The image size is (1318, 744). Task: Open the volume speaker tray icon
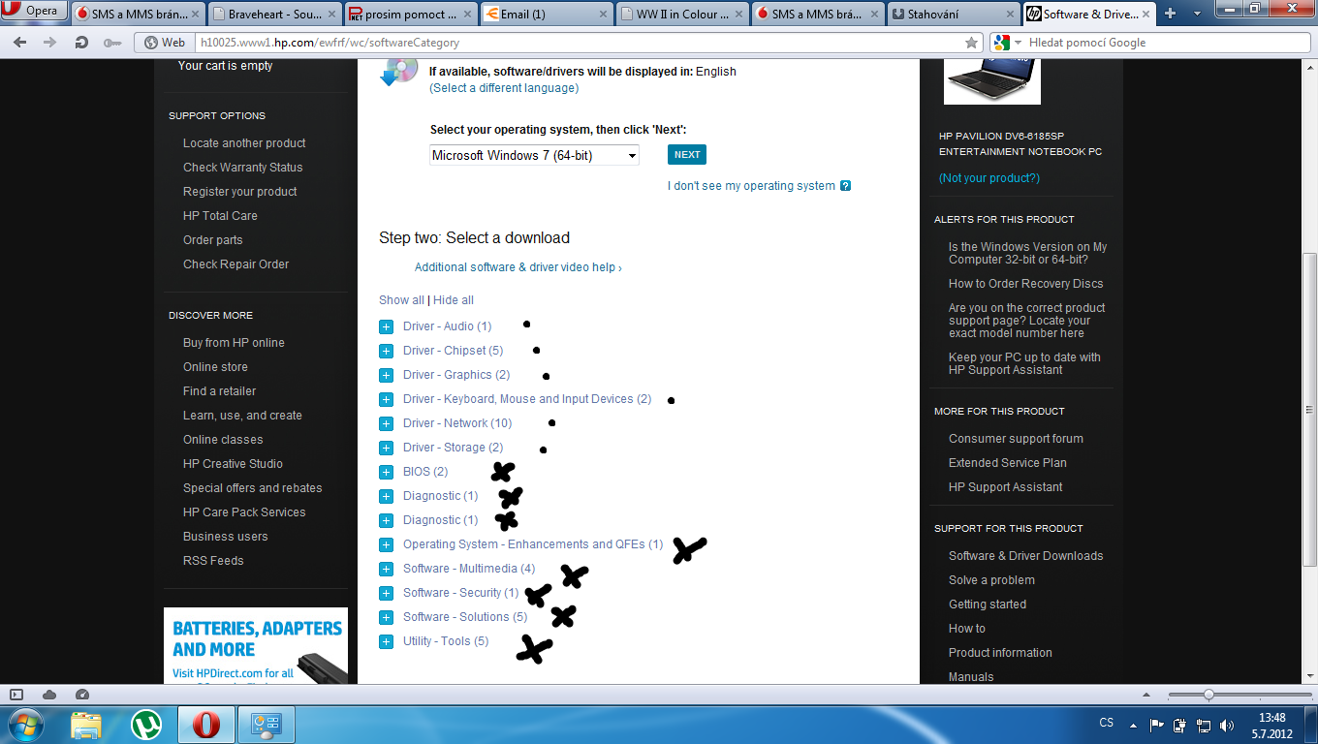pos(1227,725)
